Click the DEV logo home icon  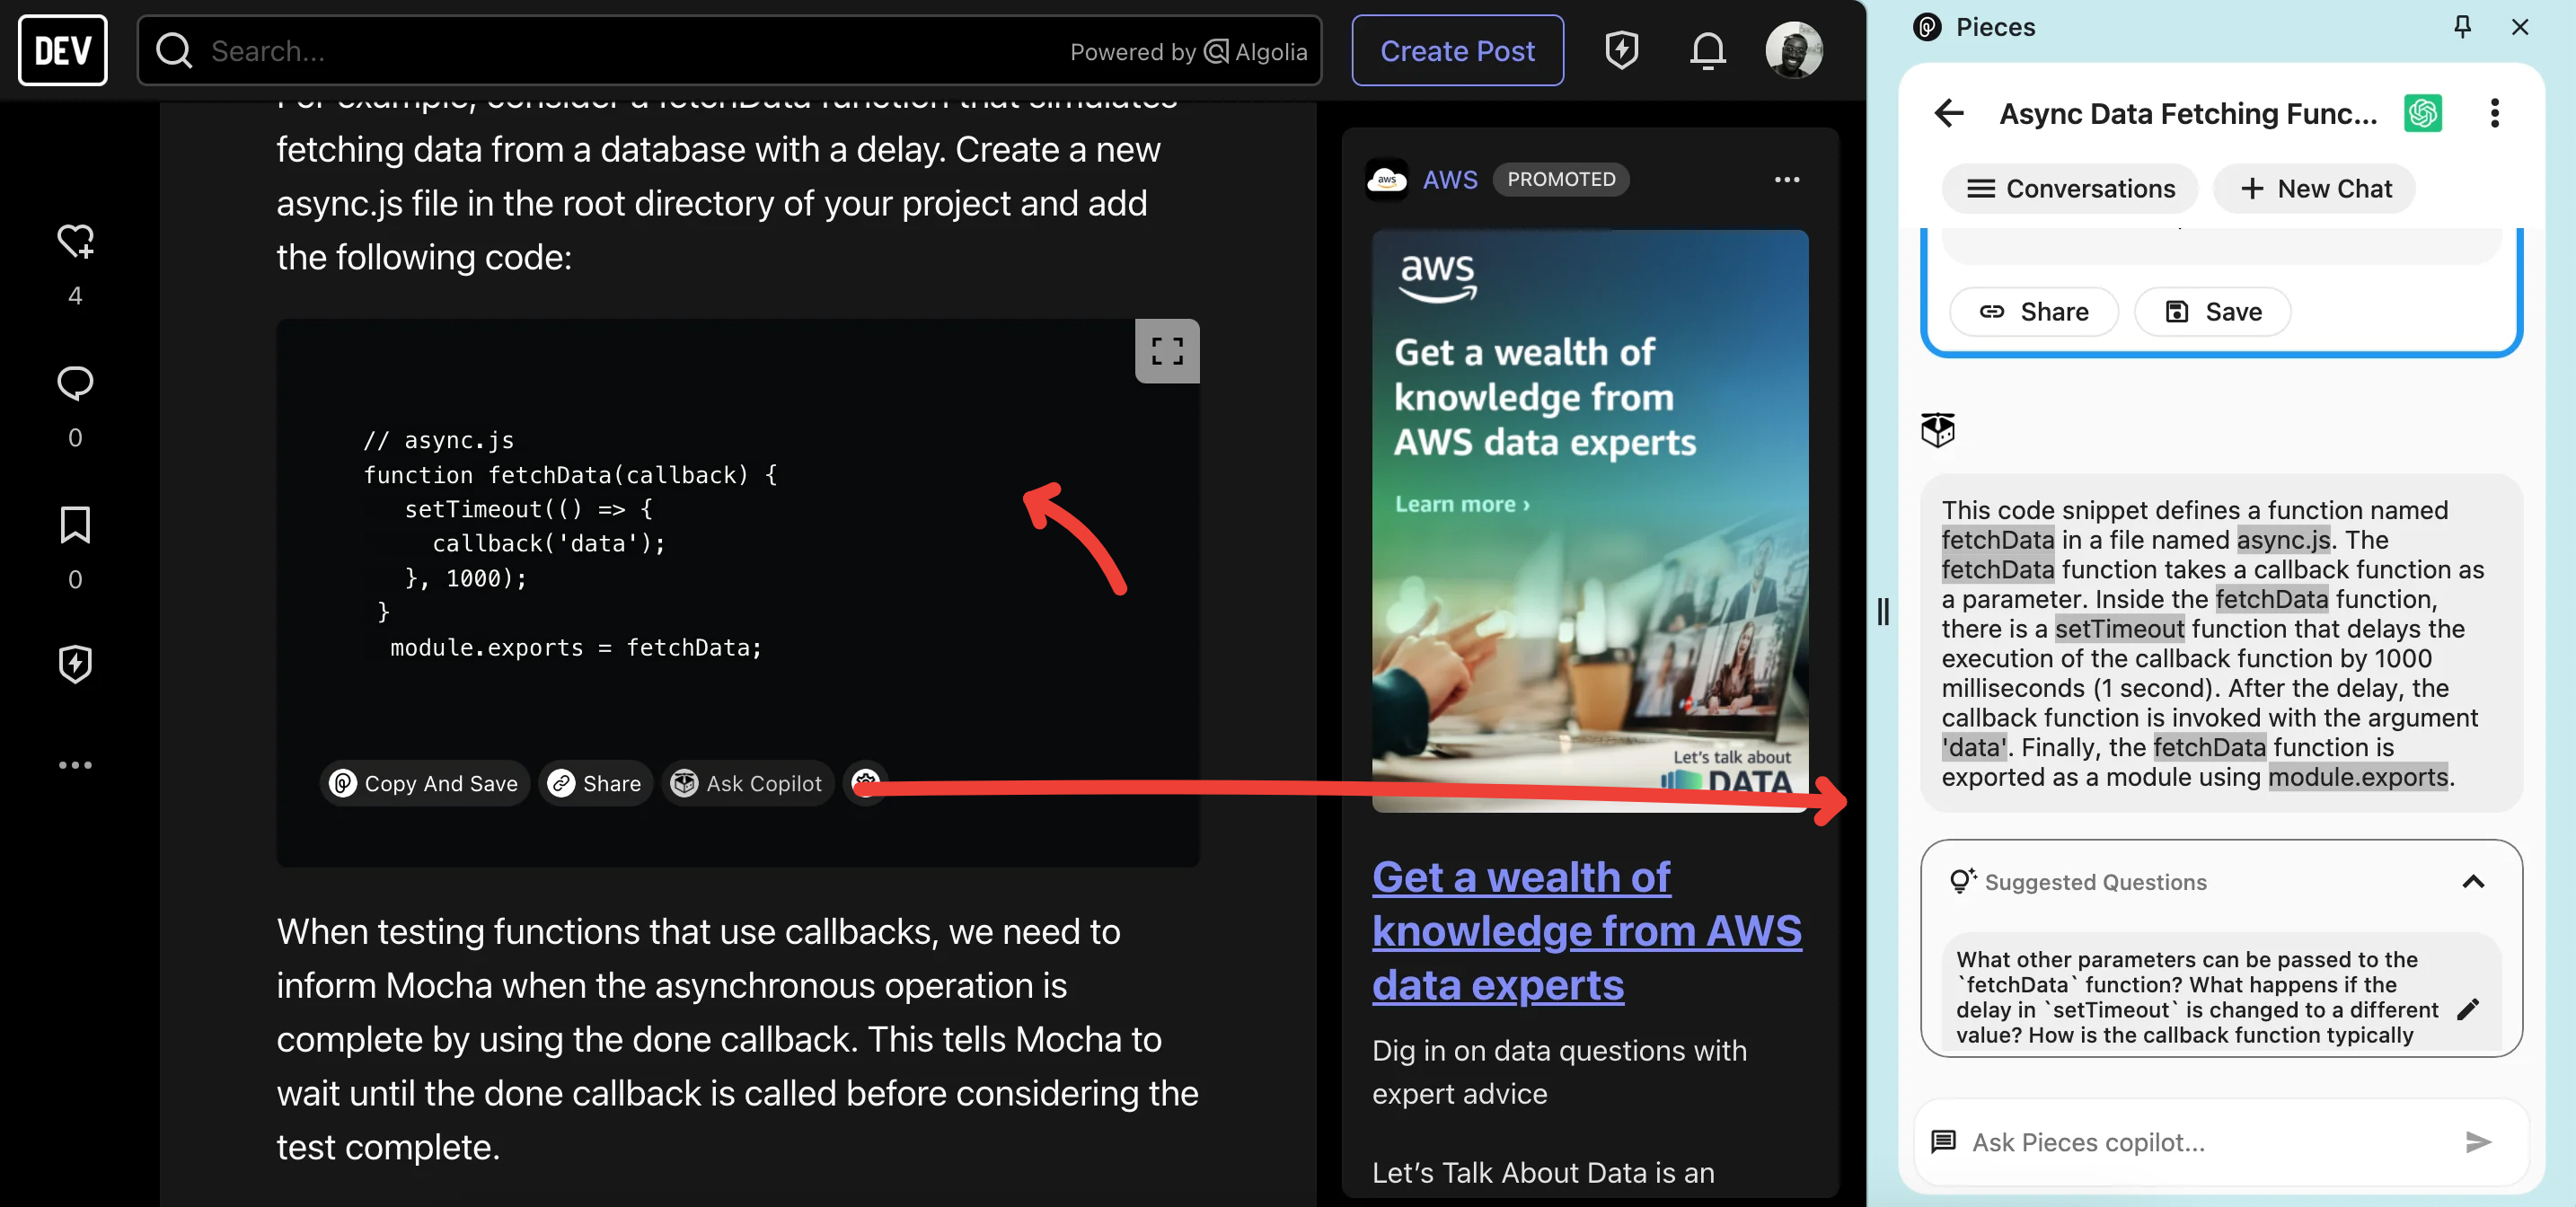coord(62,50)
